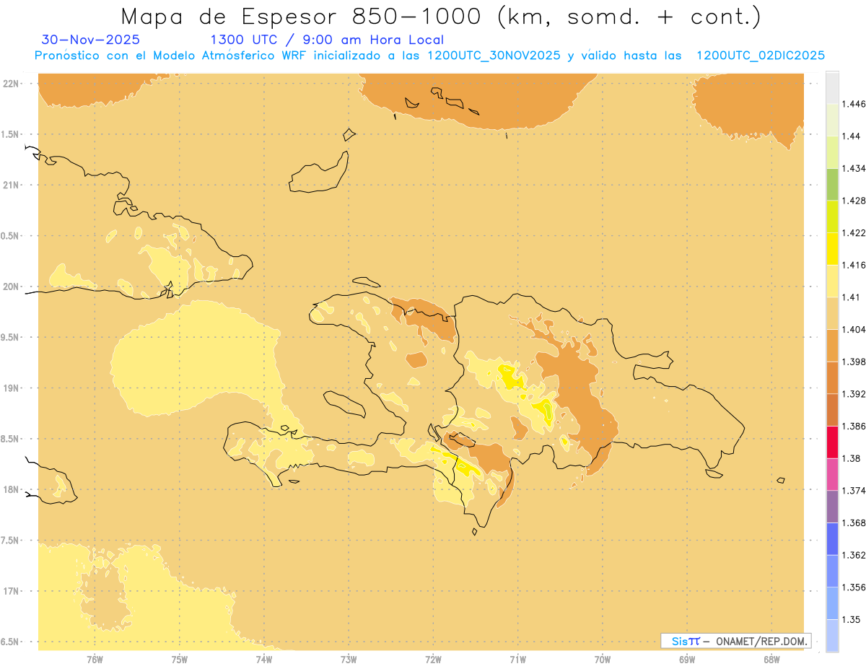Click the green colorbar segment below 1.434
The height and width of the screenshot is (669, 866).
(x=832, y=184)
